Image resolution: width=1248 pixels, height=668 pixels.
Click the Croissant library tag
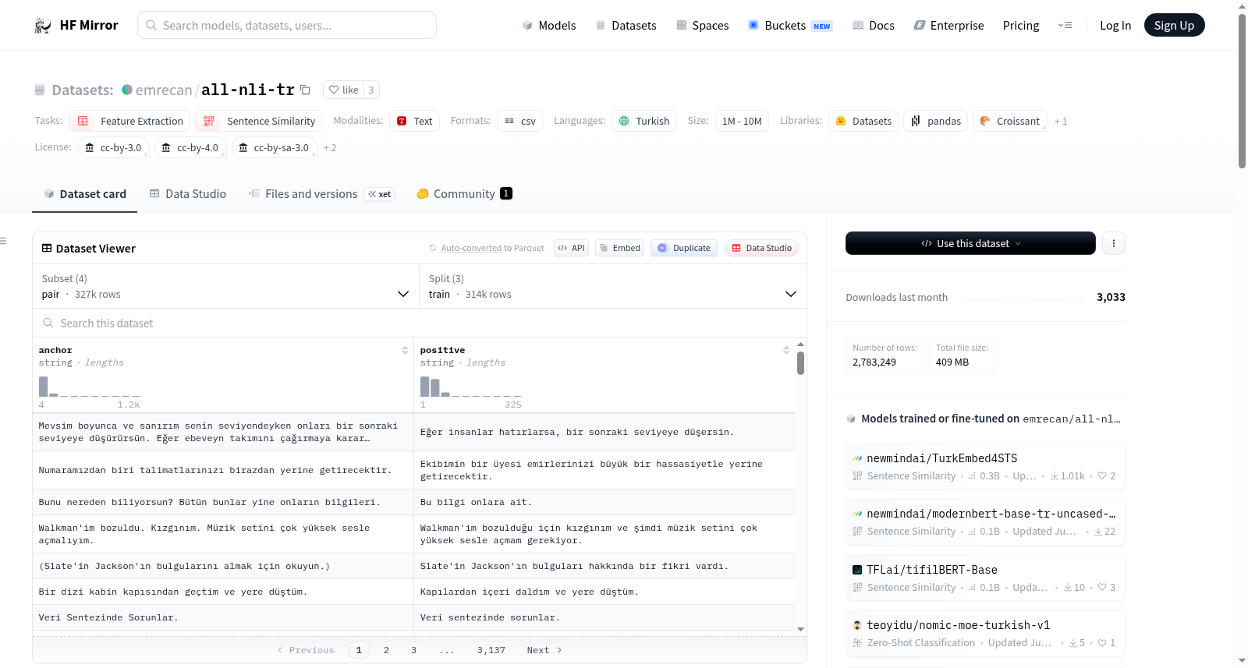pos(1010,121)
